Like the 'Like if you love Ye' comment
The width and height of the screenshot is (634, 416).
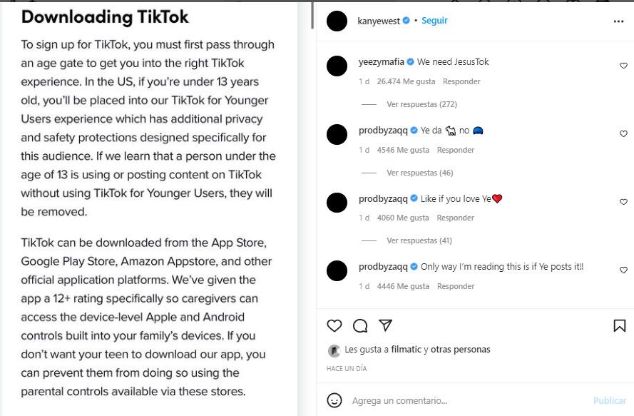point(623,202)
